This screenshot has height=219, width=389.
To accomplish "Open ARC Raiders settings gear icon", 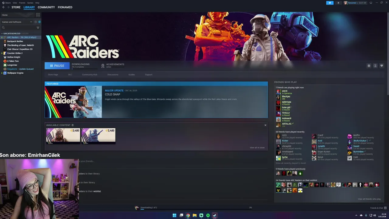I will click(369, 66).
